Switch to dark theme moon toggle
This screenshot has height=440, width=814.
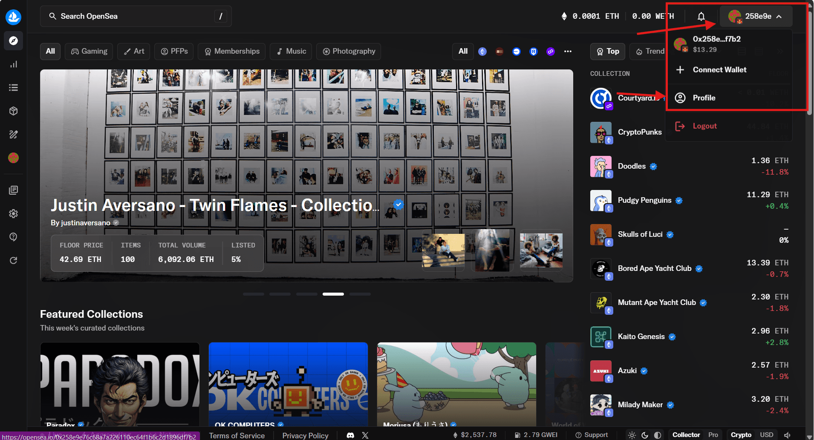pos(645,435)
